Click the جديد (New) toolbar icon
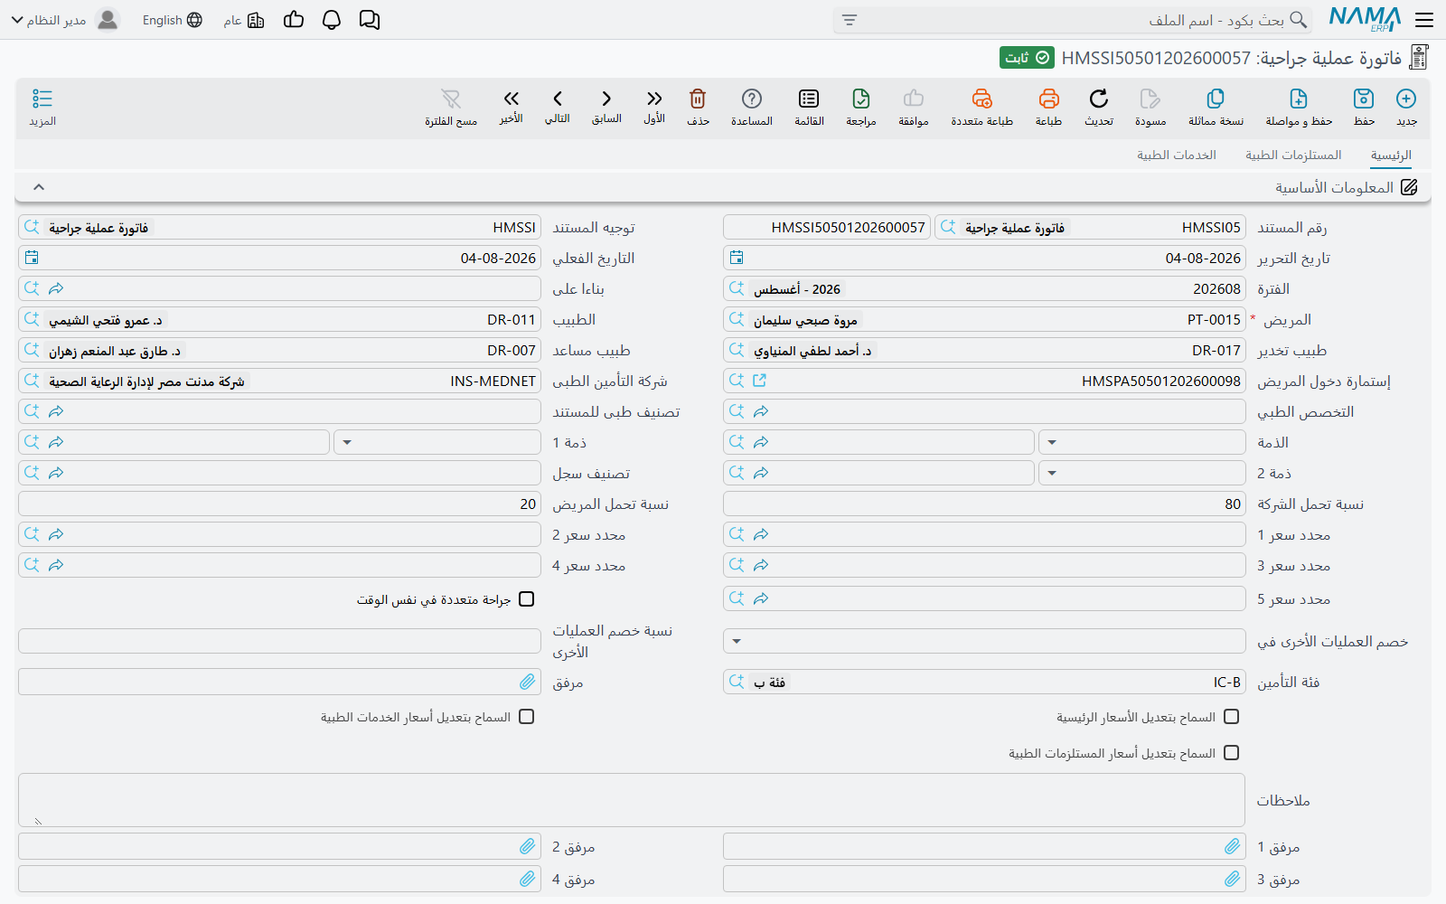Image resolution: width=1446 pixels, height=904 pixels. point(1406,99)
